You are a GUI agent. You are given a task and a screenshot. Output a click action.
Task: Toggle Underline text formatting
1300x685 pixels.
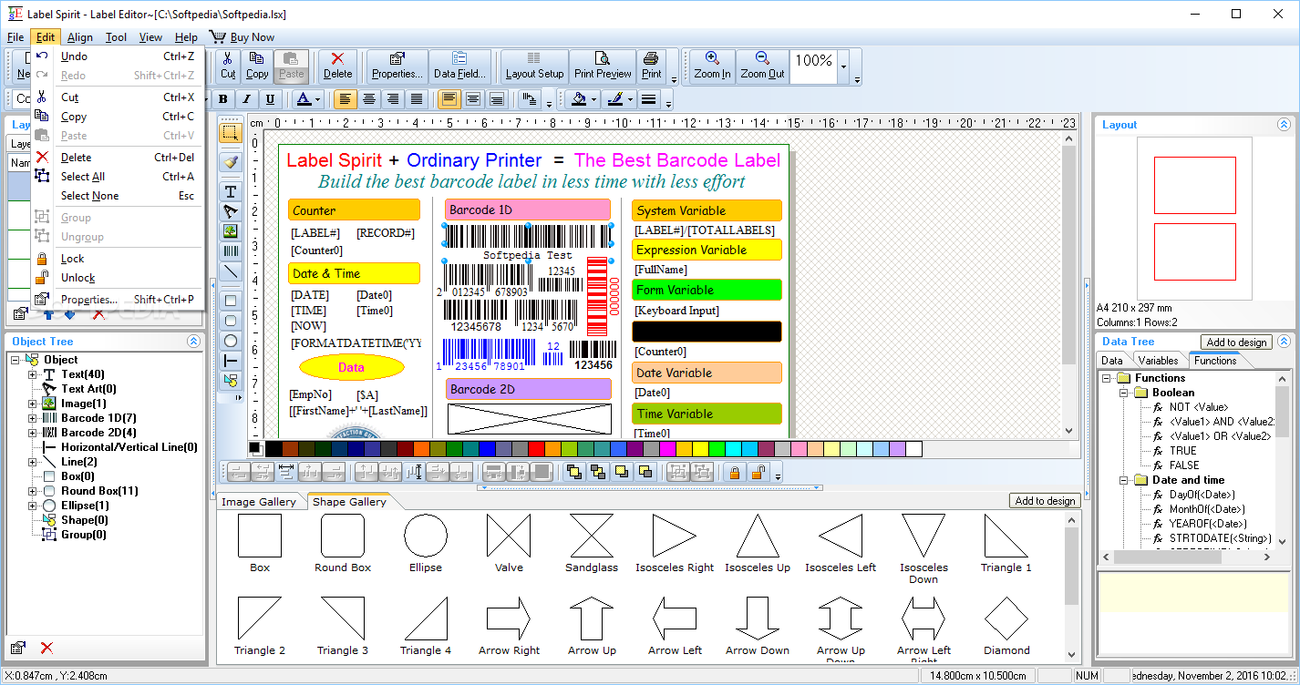270,99
